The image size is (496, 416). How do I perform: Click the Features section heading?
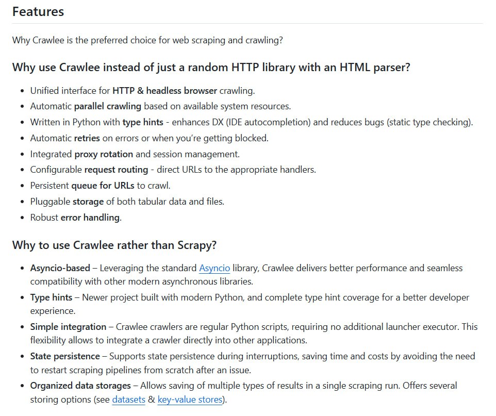tap(38, 12)
